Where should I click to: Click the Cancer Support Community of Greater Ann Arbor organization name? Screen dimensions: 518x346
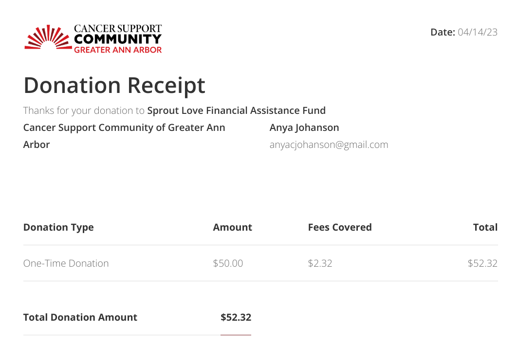124,127
